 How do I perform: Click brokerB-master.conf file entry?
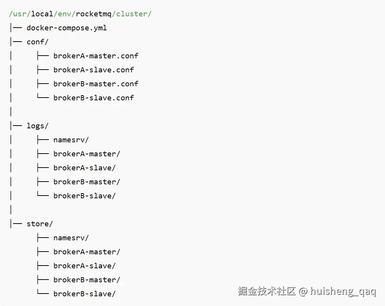(96, 84)
